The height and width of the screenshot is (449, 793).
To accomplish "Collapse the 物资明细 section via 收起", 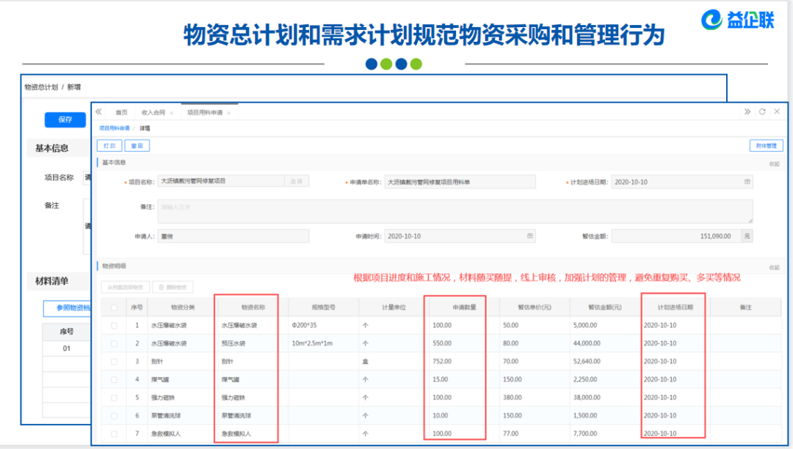I will [774, 267].
